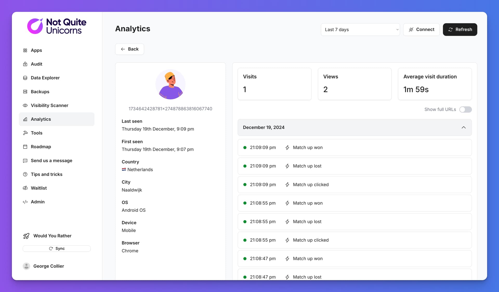Open the Admin page

click(57, 202)
